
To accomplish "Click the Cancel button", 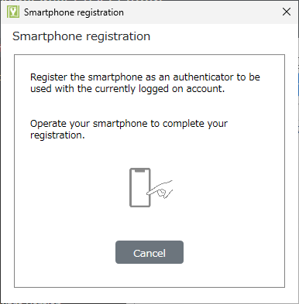I will pos(149,252).
